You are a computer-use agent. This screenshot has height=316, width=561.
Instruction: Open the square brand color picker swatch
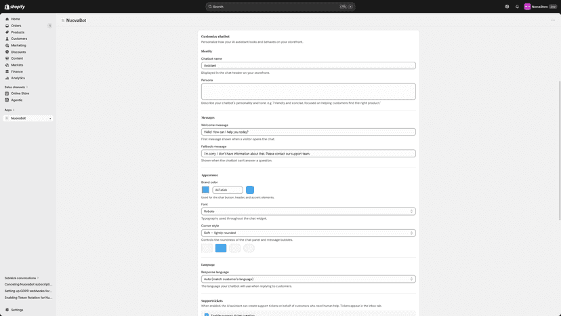pyautogui.click(x=205, y=190)
